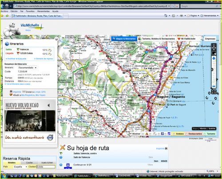The image size is (222, 179).
Task: Select the Vuelo & tren tab
Action: 47,163
